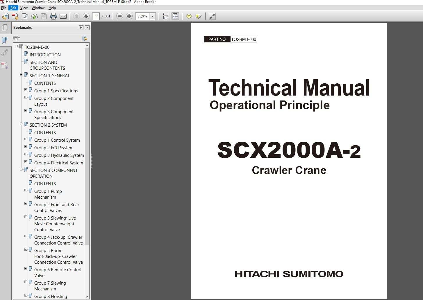Collapse the TO2BM-E-00 root bookmark
This screenshot has height=300, width=423.
pyautogui.click(x=17, y=46)
